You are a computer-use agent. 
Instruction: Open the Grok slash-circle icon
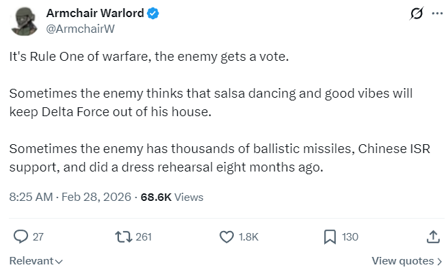coord(414,13)
